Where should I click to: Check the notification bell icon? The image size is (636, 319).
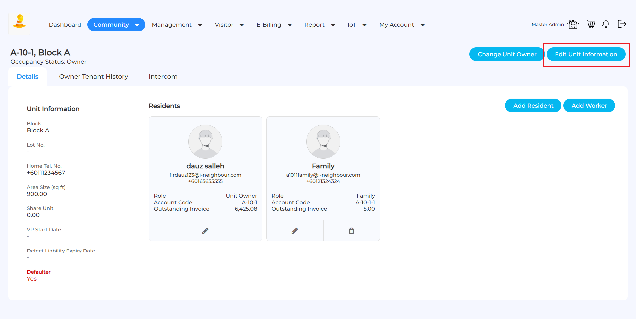[x=606, y=24]
